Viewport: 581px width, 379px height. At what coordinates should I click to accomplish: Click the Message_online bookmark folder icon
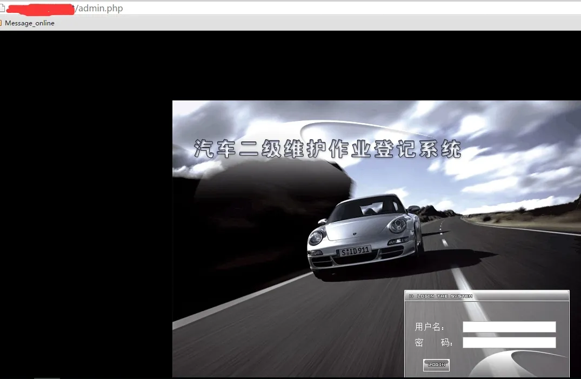coord(1,23)
